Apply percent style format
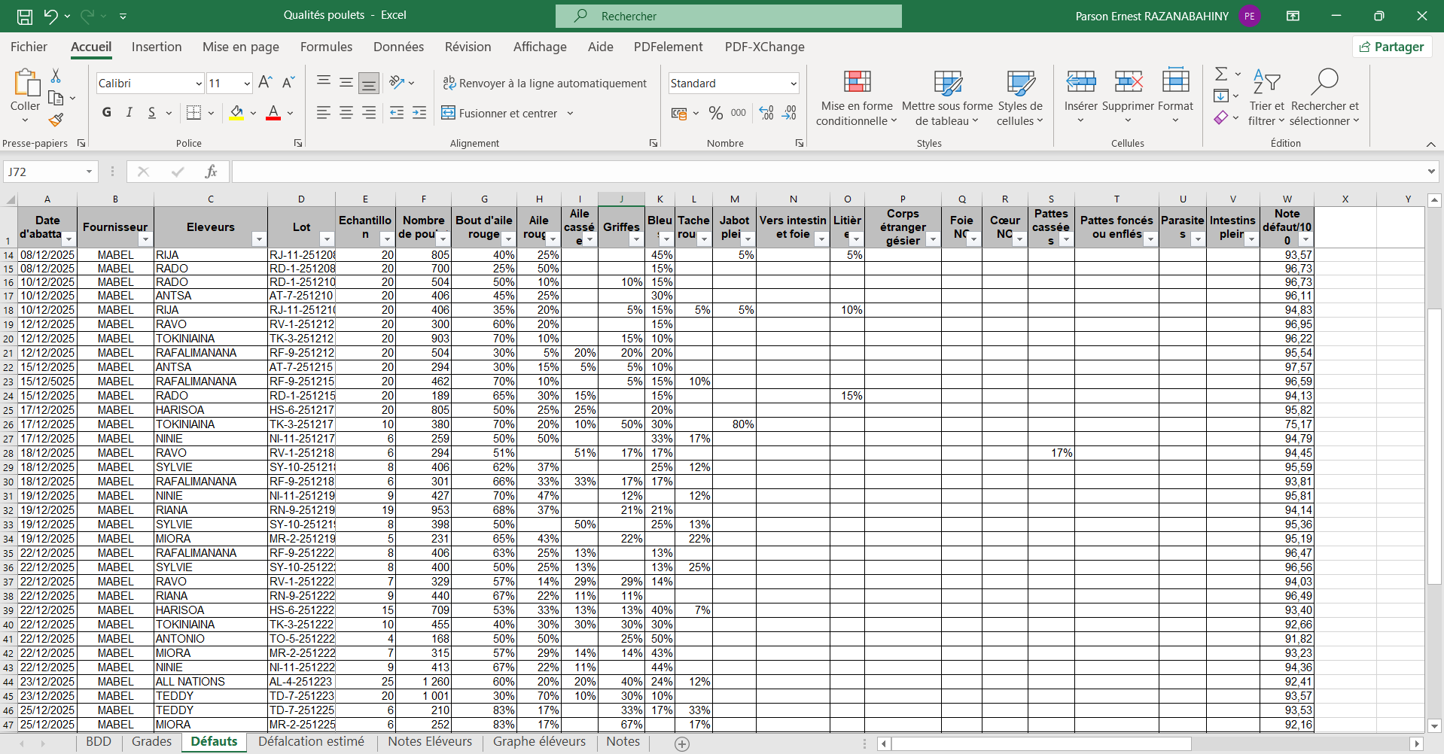This screenshot has height=754, width=1444. [715, 113]
